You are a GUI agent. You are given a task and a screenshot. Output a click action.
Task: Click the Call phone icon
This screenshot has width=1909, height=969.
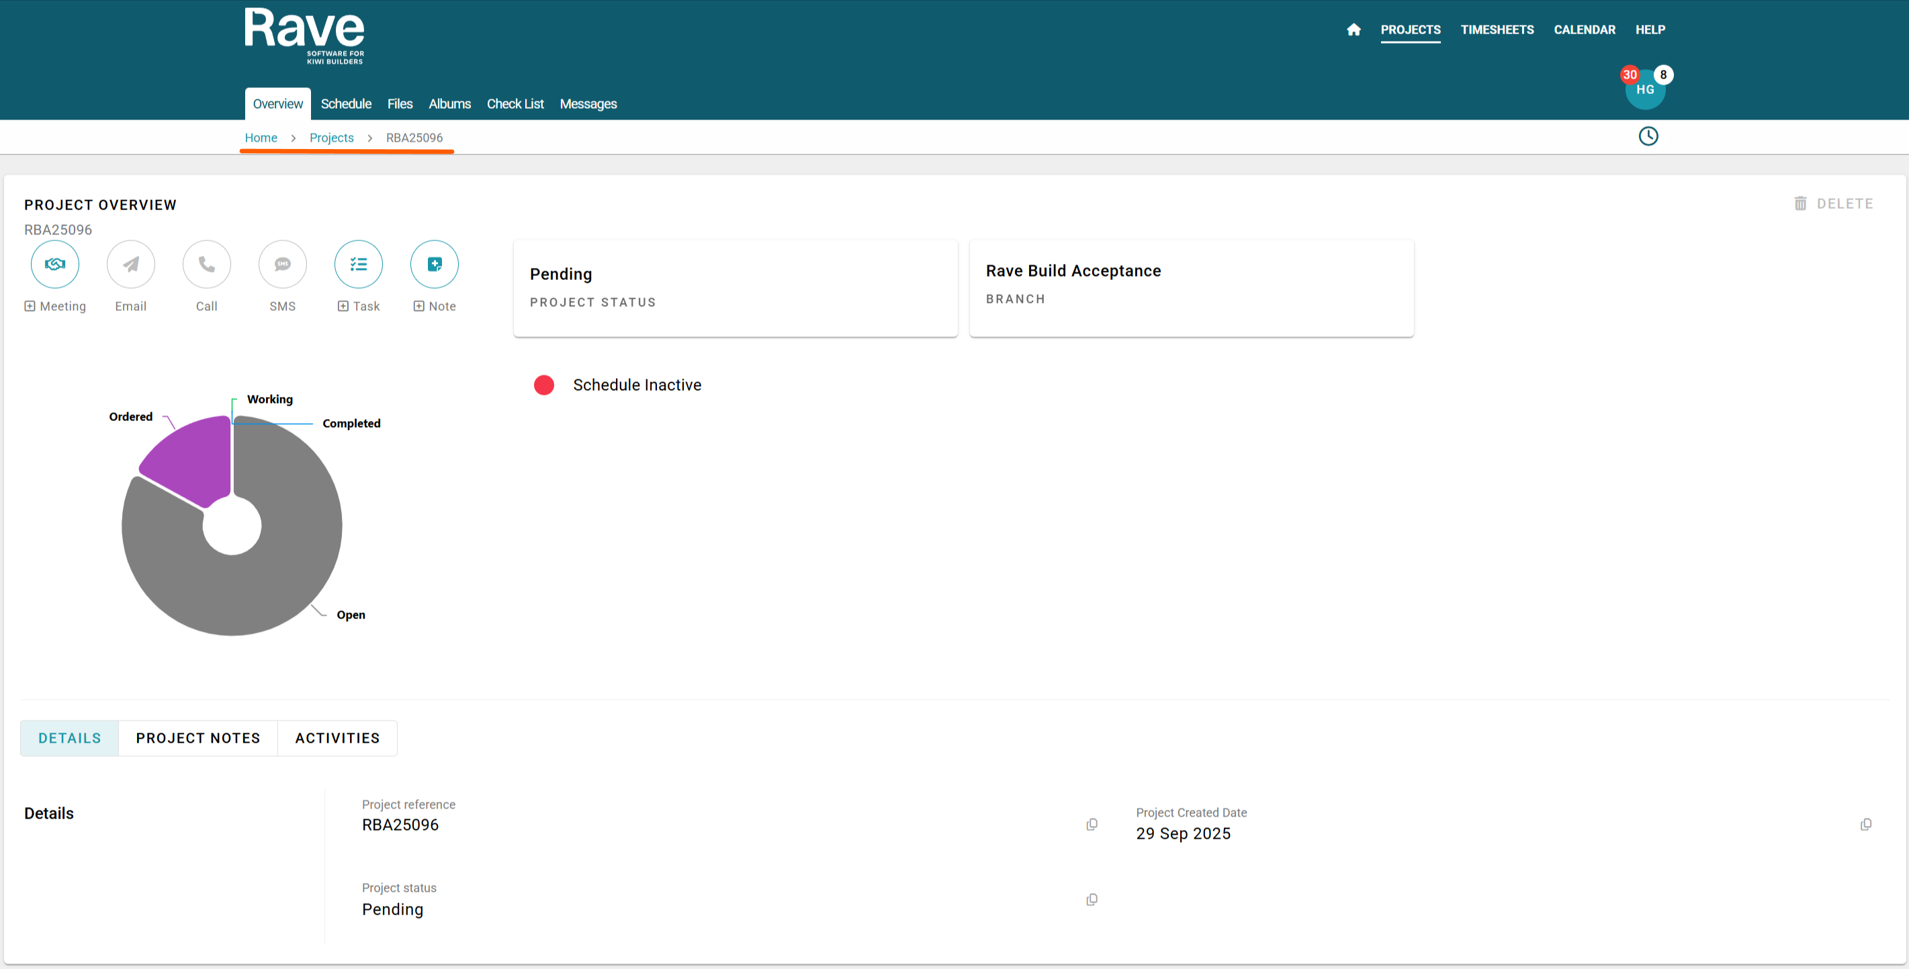click(207, 265)
